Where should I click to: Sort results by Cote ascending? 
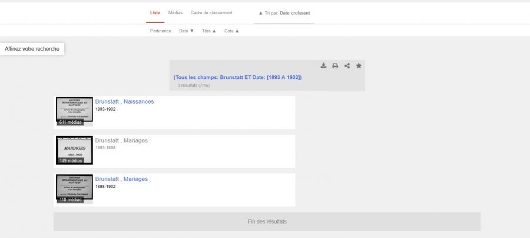click(x=231, y=31)
